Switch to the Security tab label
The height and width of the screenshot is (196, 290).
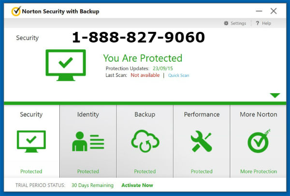point(31,114)
